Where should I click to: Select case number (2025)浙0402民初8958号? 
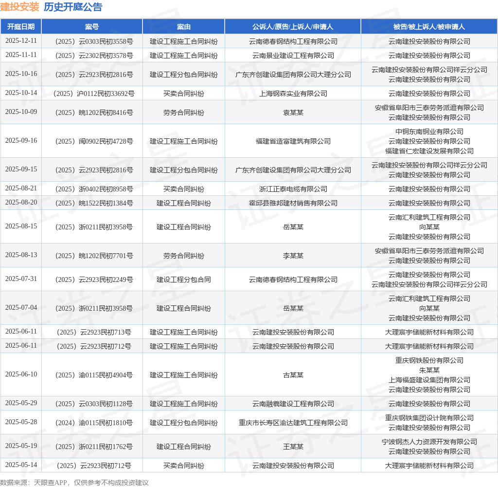click(x=94, y=189)
